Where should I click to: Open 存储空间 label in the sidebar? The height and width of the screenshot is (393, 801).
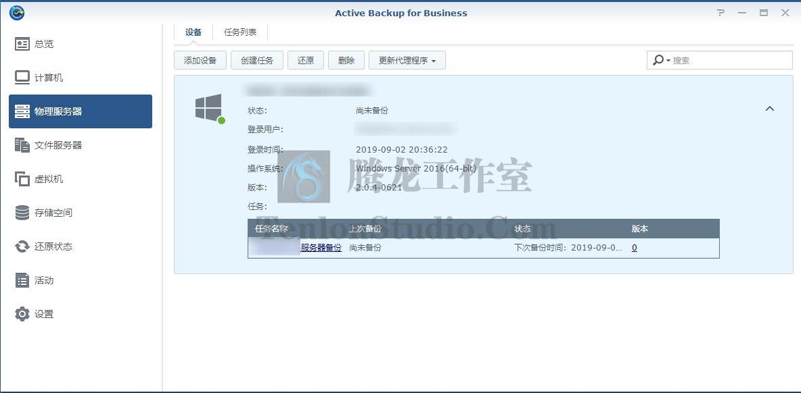pyautogui.click(x=53, y=213)
